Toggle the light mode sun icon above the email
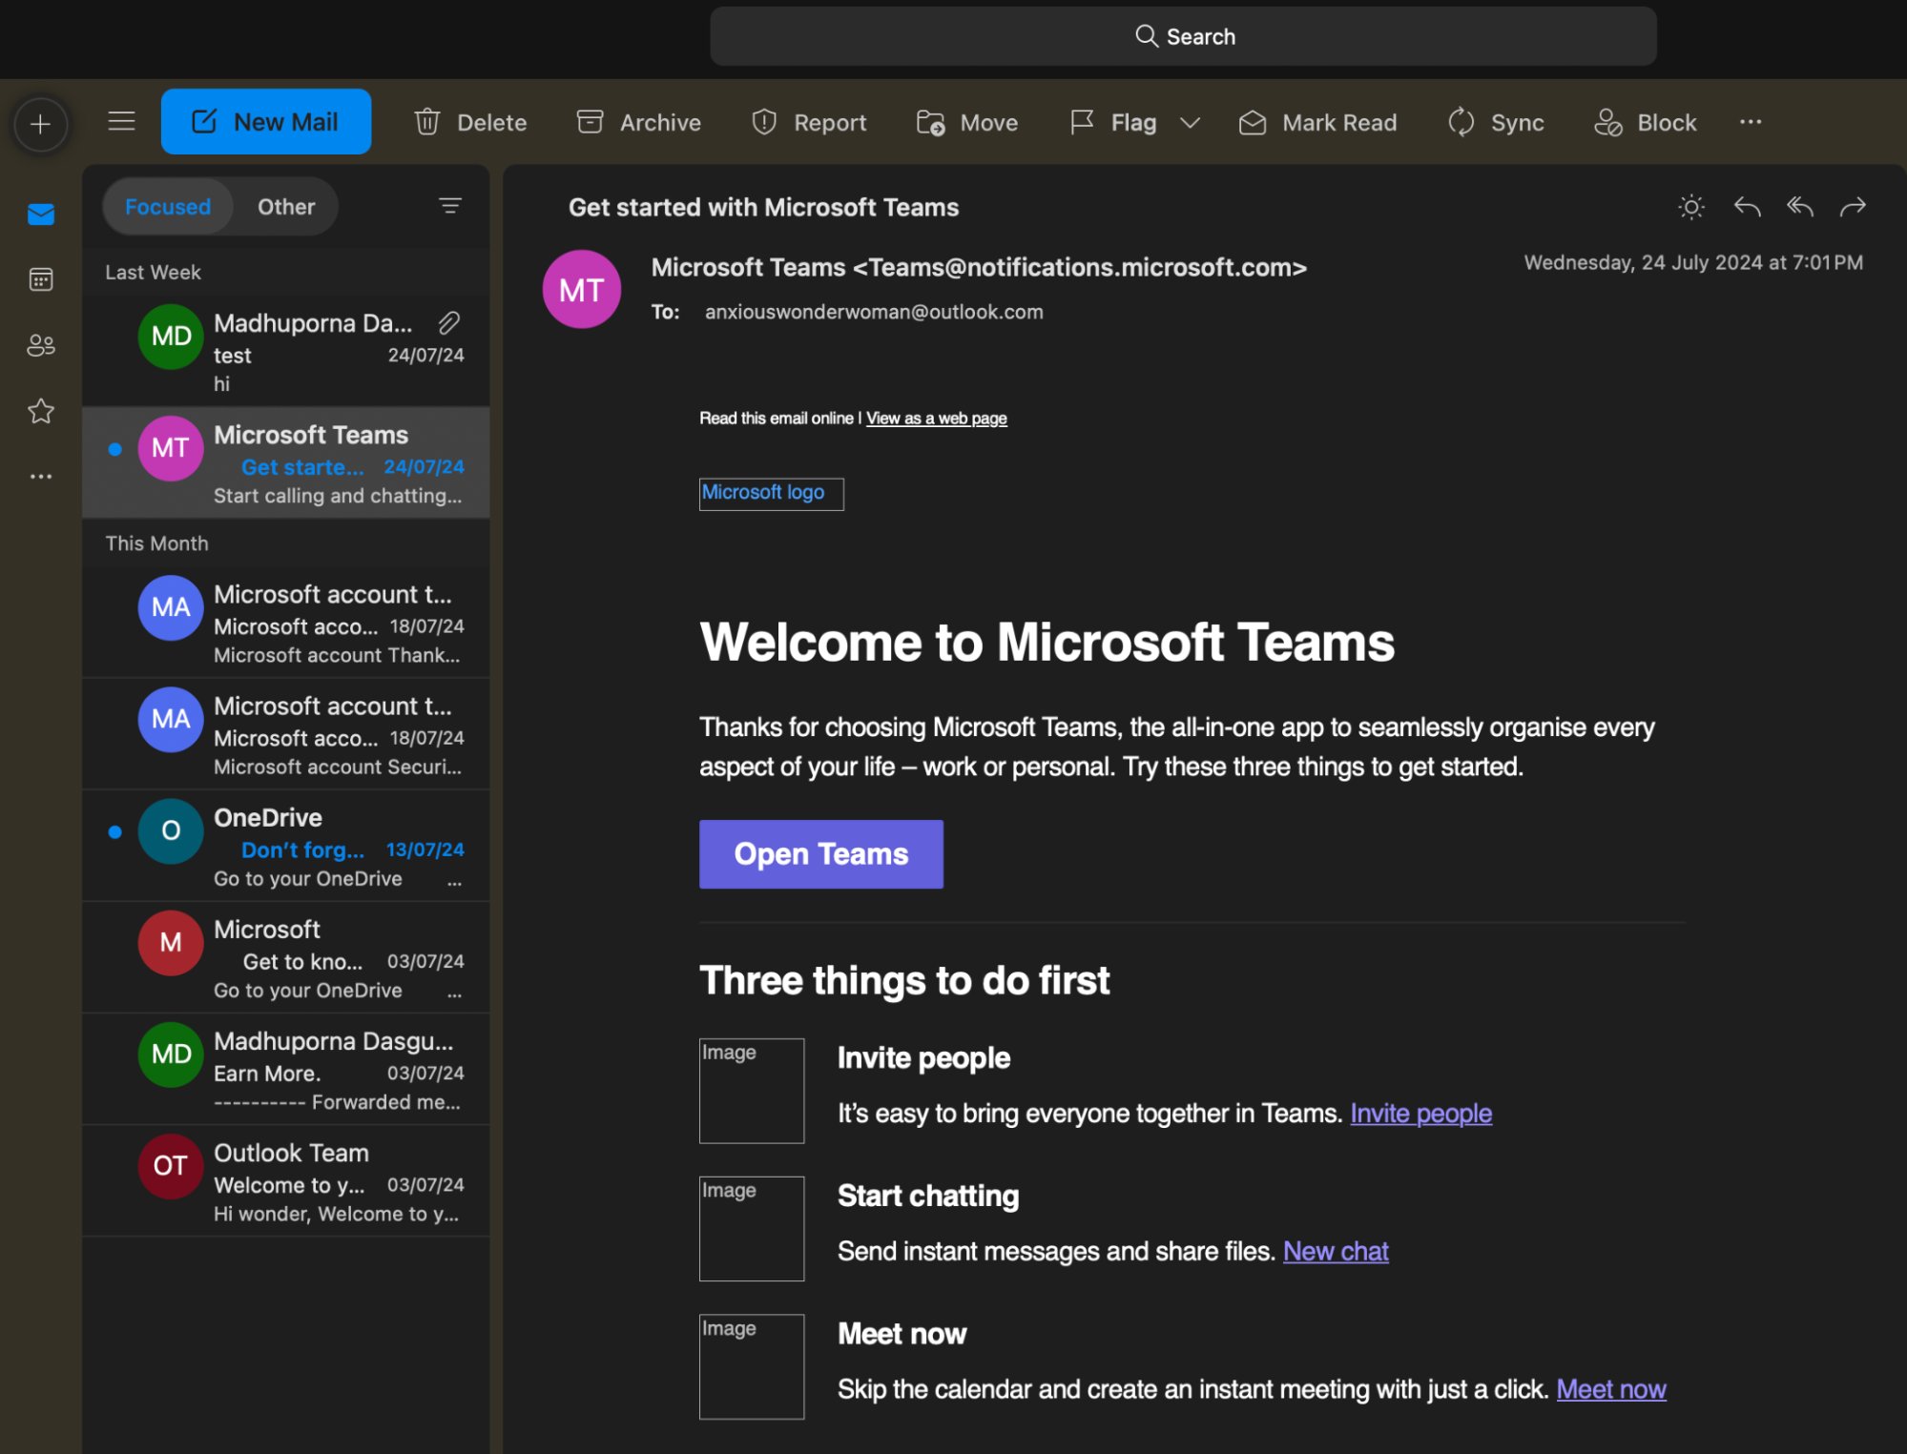Screen dimensions: 1907x1454 pos(1689,206)
